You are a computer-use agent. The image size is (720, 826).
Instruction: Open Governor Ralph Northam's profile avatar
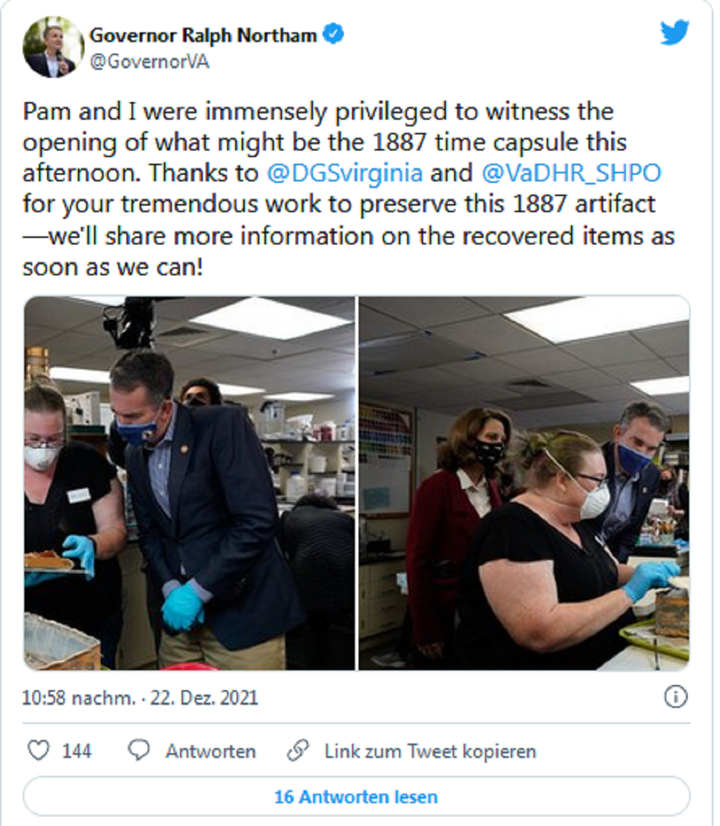click(53, 47)
